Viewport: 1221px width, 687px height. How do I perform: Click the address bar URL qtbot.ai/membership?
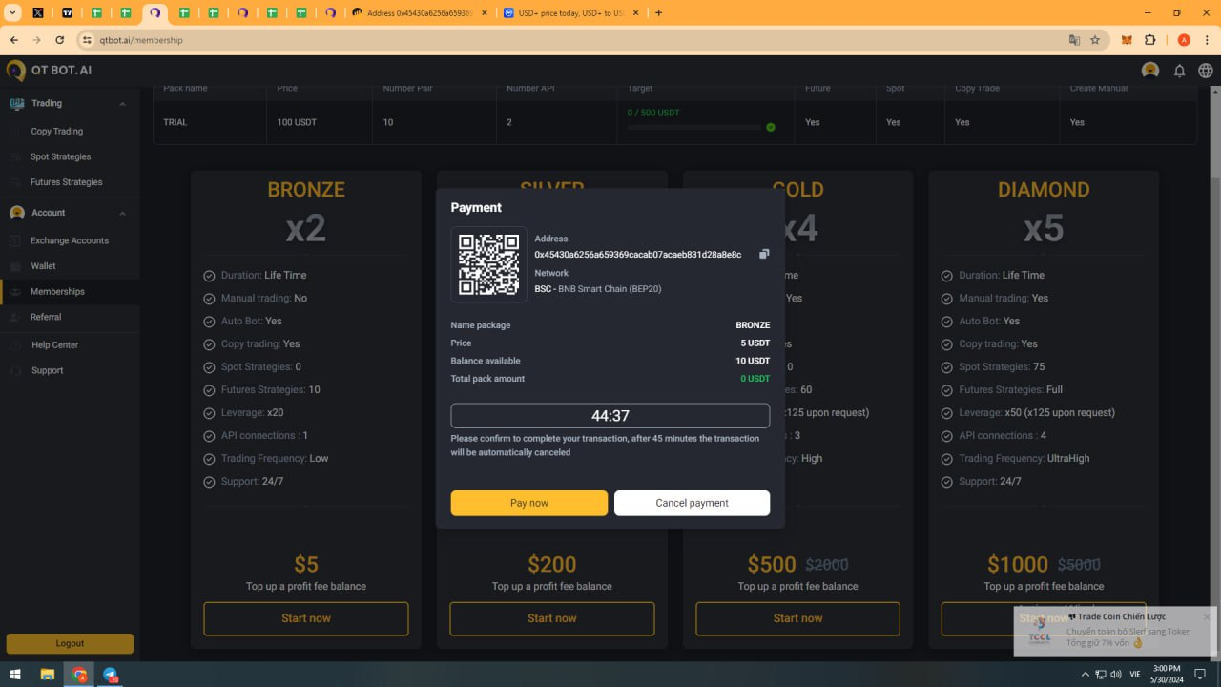[141, 40]
